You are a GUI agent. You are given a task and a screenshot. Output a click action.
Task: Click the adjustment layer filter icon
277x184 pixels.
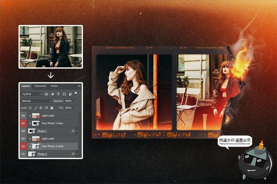[52, 94]
